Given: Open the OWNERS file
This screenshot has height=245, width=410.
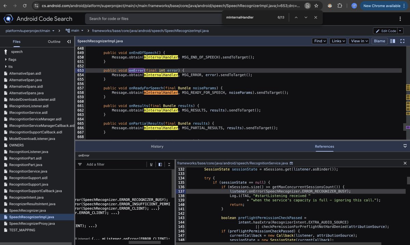Looking at the screenshot, I should tap(16, 145).
